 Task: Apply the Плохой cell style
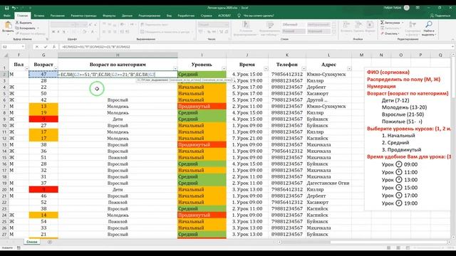point(294,31)
